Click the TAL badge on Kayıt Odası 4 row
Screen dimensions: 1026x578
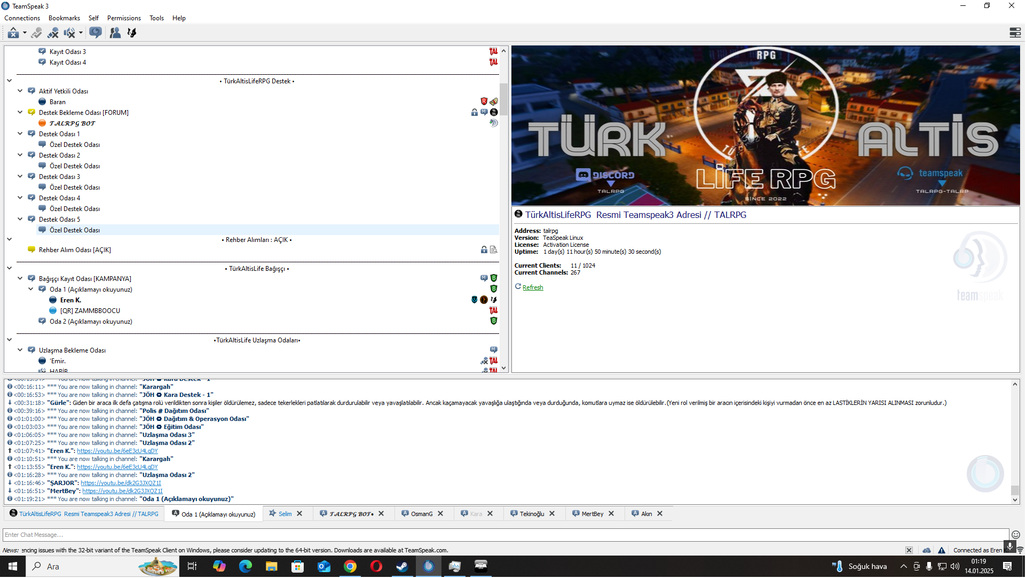pos(494,63)
